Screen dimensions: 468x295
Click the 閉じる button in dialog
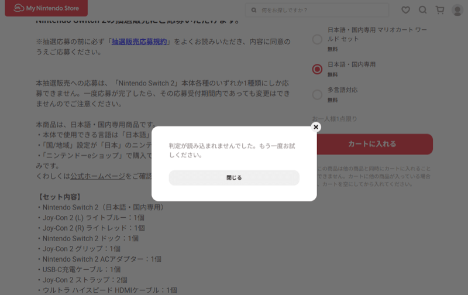pos(234,178)
